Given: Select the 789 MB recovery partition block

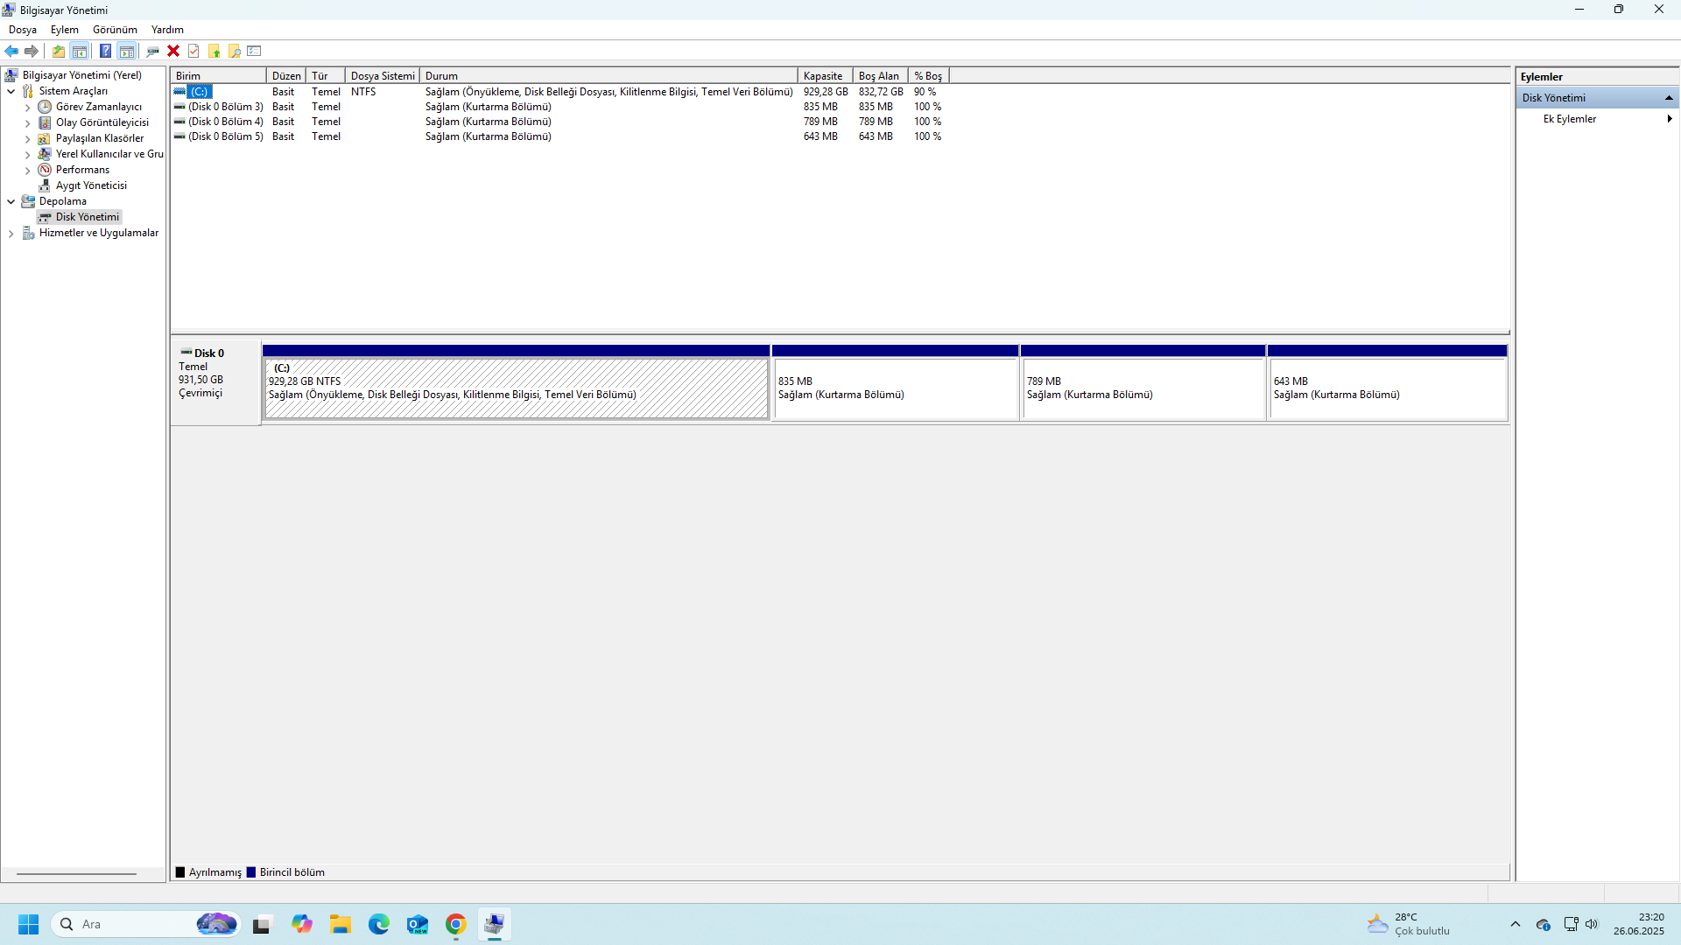Looking at the screenshot, I should click(1143, 388).
